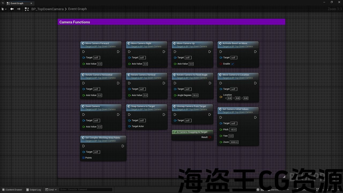Expand the Cmd dropdown
The width and height of the screenshot is (343, 193).
[x=51, y=190]
